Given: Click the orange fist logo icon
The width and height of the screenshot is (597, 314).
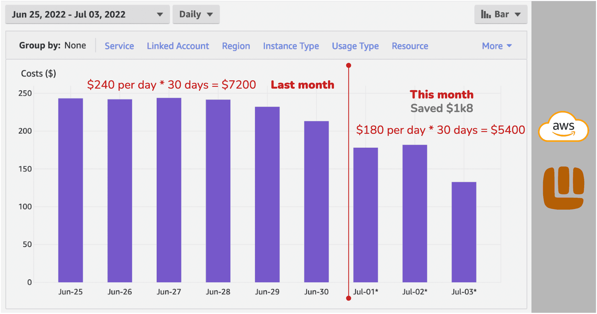Looking at the screenshot, I should pyautogui.click(x=563, y=188).
